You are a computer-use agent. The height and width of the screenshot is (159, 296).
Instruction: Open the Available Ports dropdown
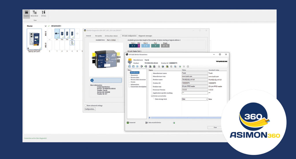tap(112, 40)
